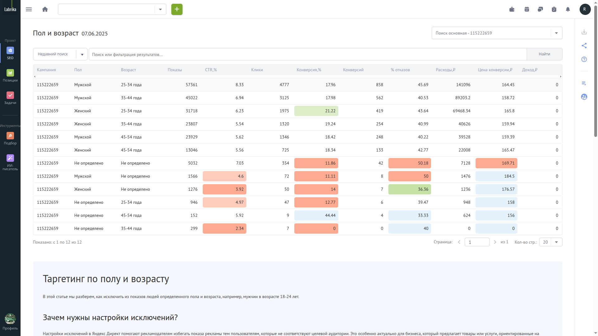This screenshot has height=336, width=598.
Task: Open the hamburger menu icon
Action: (29, 9)
